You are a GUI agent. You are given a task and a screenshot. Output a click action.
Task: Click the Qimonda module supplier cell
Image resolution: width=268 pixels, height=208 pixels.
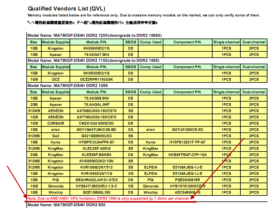pos(55,186)
